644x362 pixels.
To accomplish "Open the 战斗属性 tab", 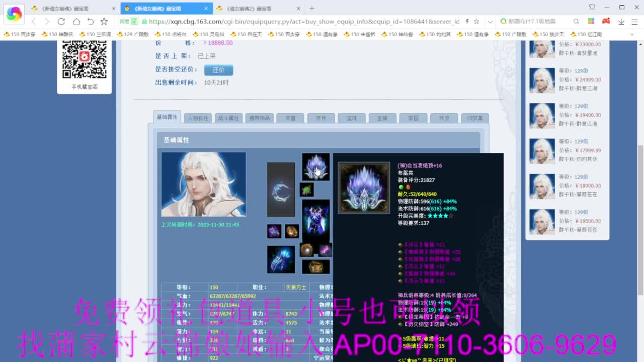I will (228, 118).
